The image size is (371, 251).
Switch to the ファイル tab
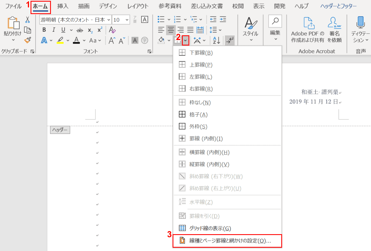[13, 6]
